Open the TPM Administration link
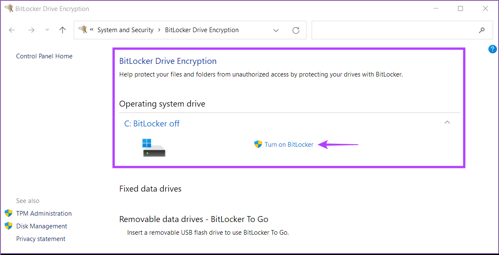Viewport: 499px width, 255px height. tap(44, 214)
